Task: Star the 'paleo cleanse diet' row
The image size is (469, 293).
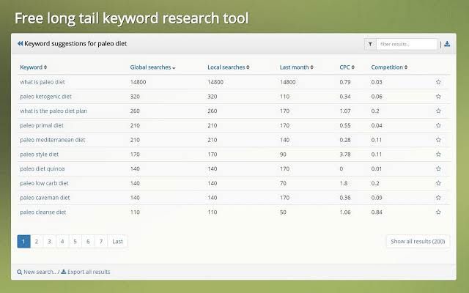Action: coord(438,212)
